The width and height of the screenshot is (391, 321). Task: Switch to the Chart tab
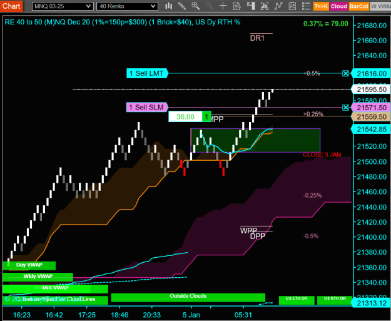(11, 6)
